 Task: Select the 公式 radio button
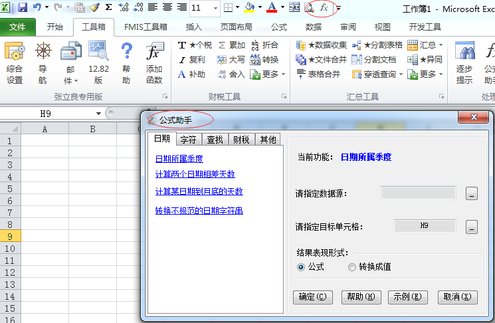coord(302,267)
